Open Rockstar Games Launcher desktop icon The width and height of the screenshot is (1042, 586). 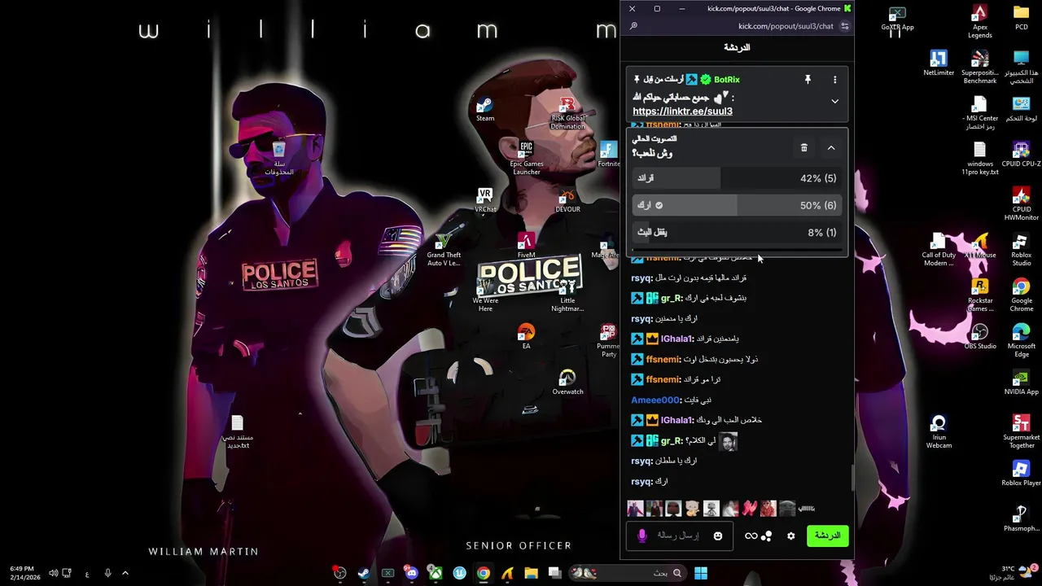tap(980, 295)
